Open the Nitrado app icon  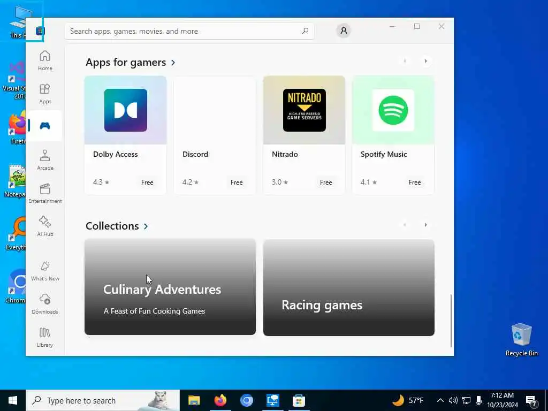[305, 110]
